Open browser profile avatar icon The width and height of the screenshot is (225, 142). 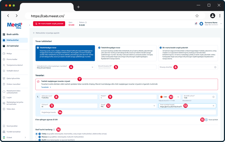coord(213,16)
